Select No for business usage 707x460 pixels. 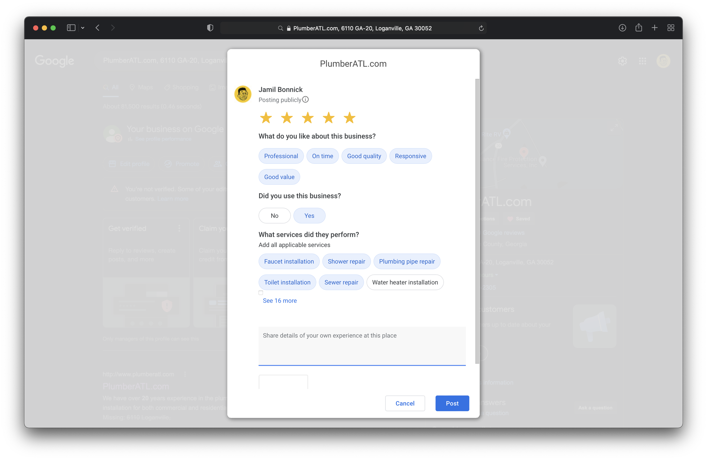click(275, 216)
